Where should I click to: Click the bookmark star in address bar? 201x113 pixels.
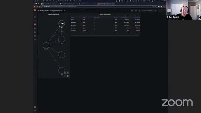point(155,7)
